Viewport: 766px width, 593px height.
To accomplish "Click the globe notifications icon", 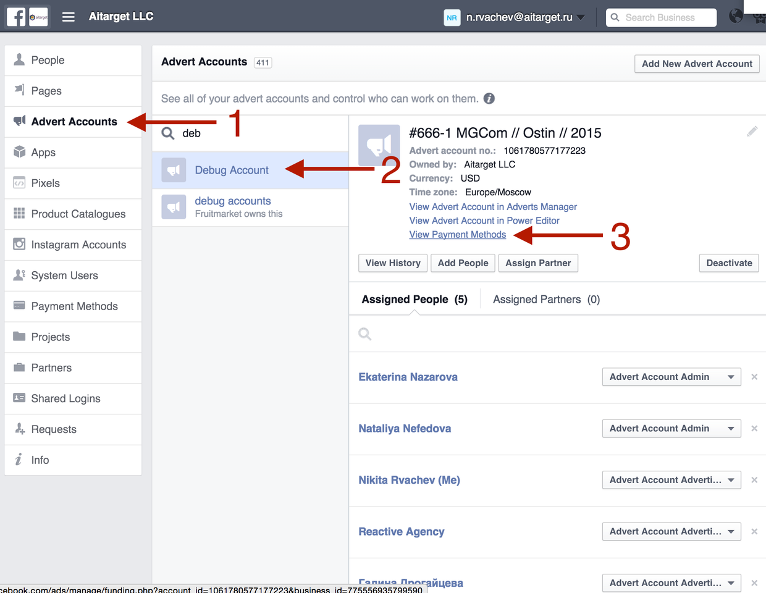I will (736, 16).
